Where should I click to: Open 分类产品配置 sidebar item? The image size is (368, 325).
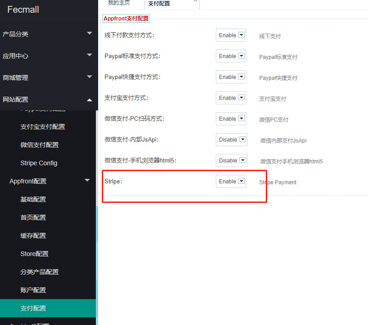40,272
